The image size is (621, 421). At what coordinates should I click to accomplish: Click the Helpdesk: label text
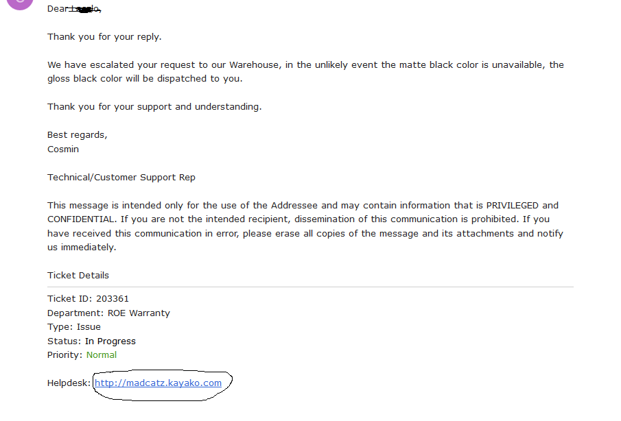coord(69,383)
